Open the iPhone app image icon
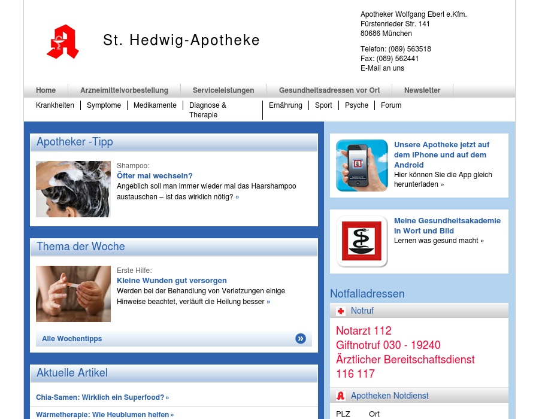 (x=362, y=165)
